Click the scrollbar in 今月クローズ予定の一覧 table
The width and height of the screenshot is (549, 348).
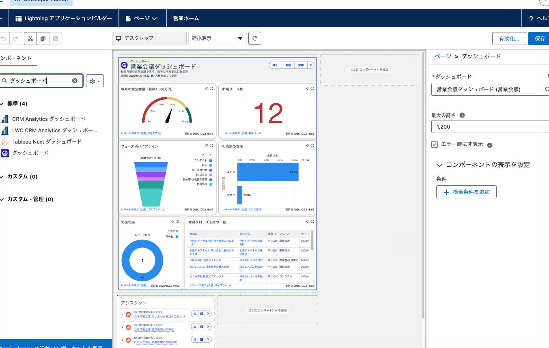pos(312,240)
